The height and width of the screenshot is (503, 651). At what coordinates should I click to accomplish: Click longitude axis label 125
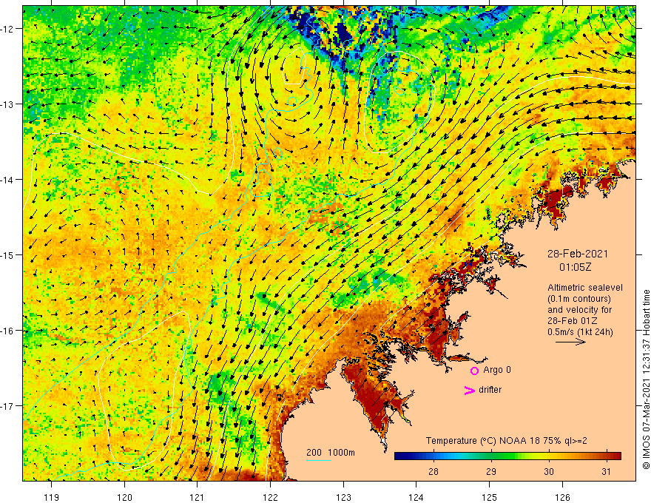490,497
